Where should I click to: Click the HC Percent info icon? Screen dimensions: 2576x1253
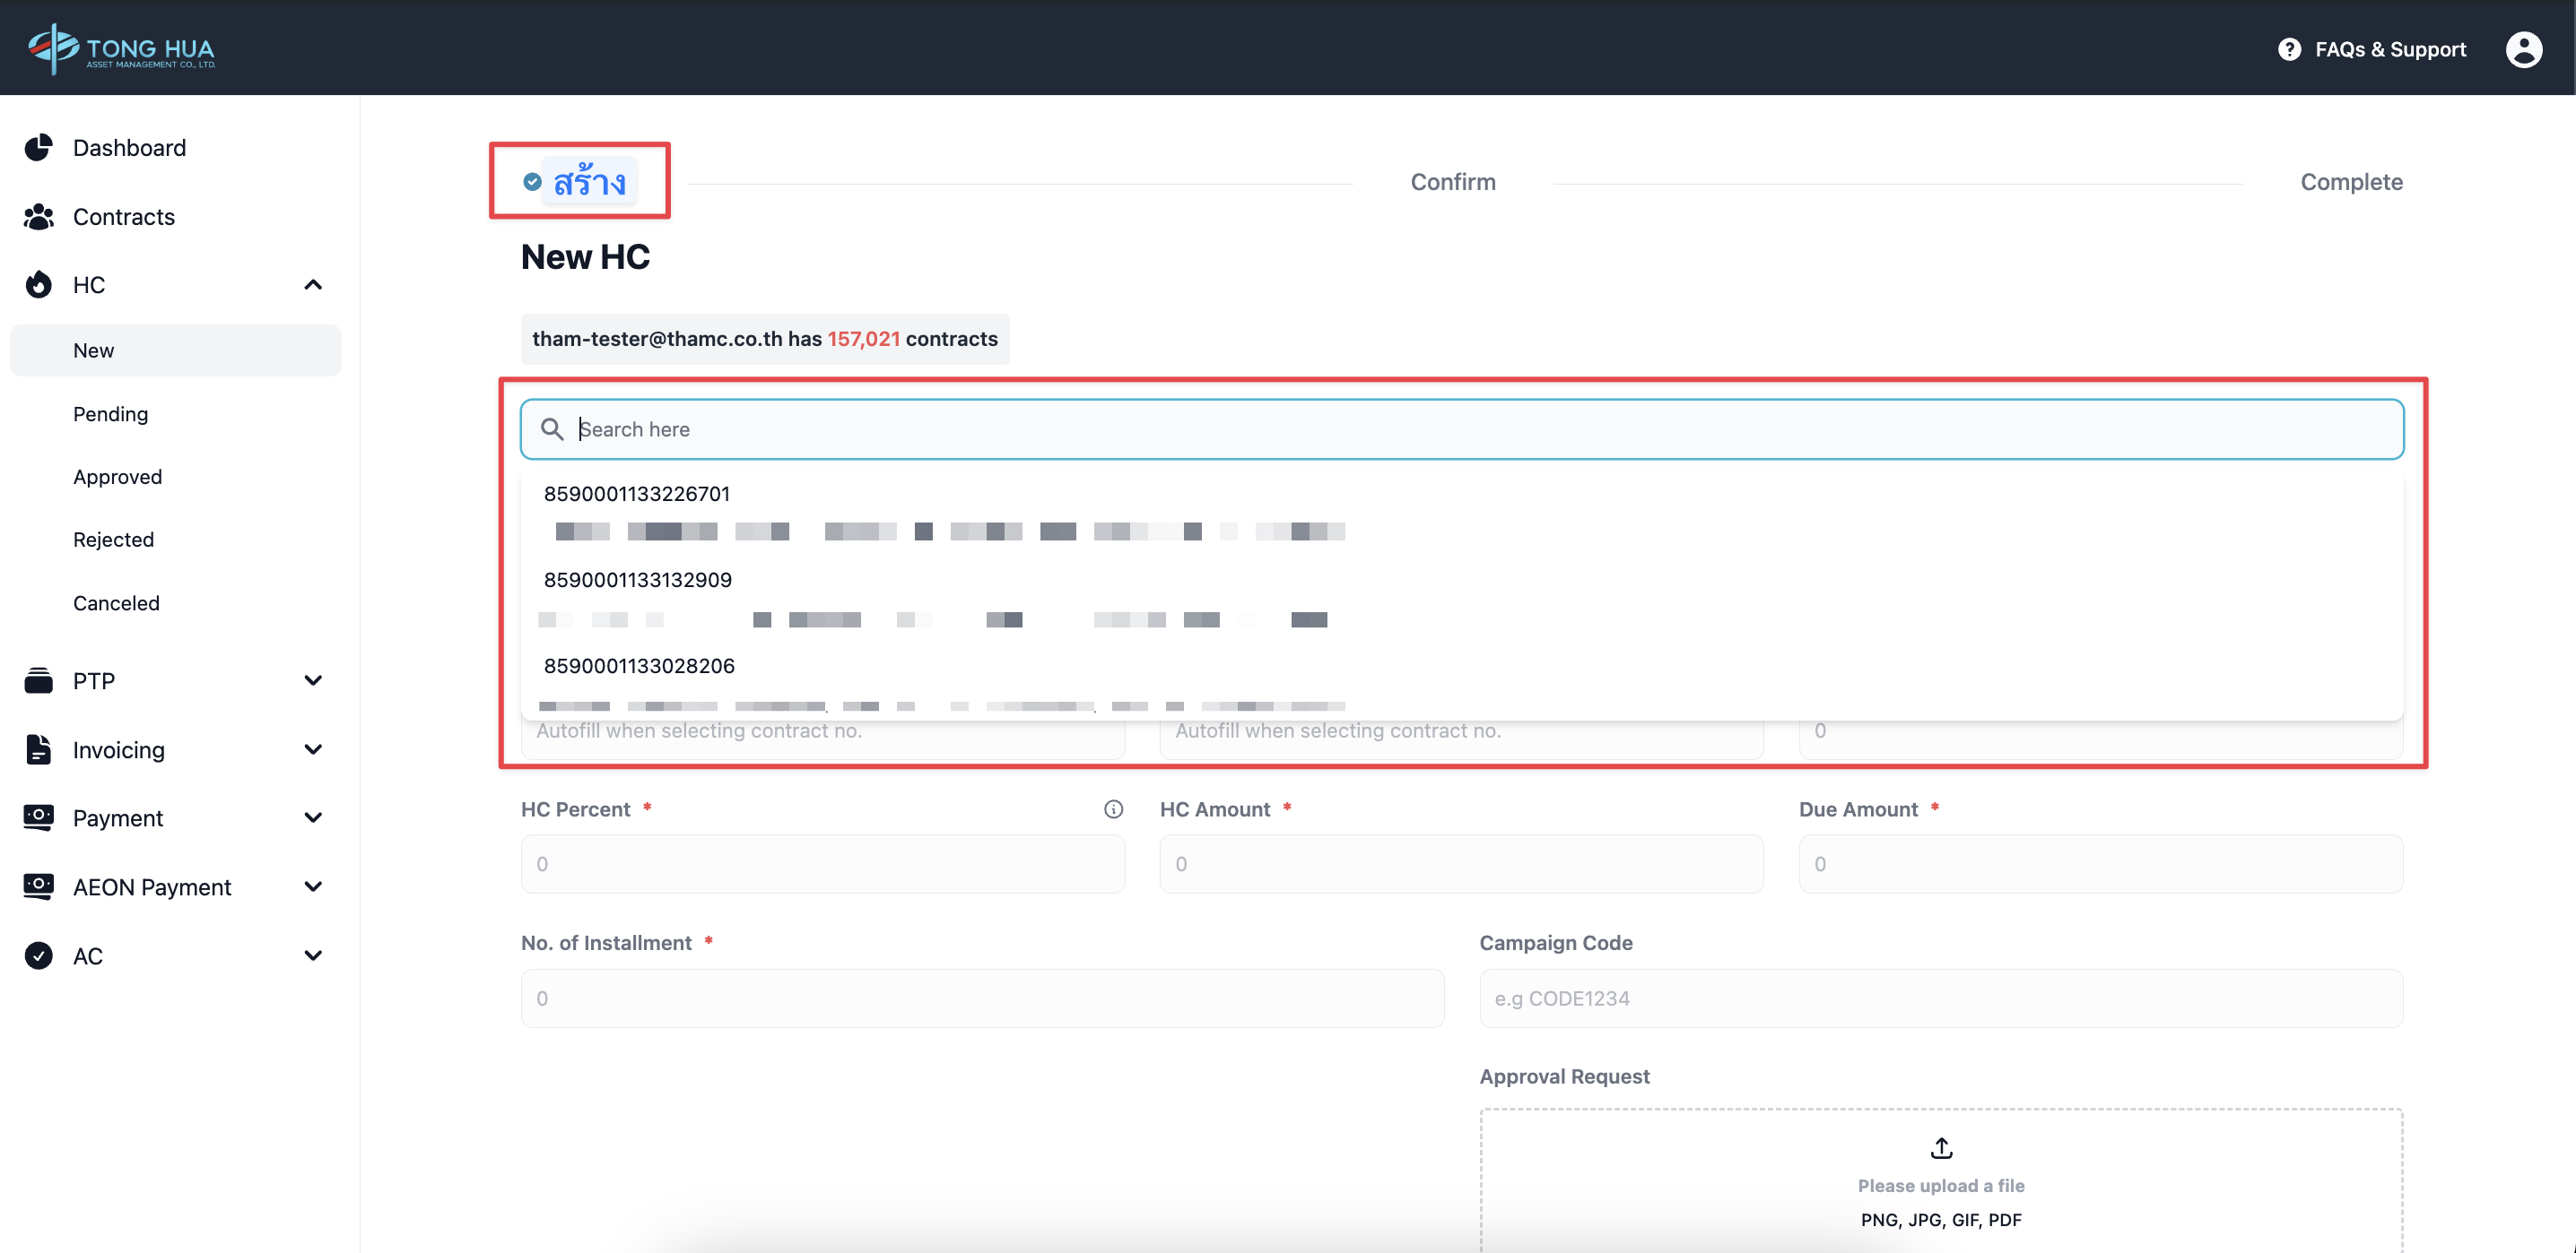click(x=1113, y=809)
